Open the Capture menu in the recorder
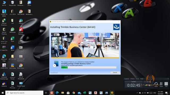 pyautogui.click(x=126, y=79)
